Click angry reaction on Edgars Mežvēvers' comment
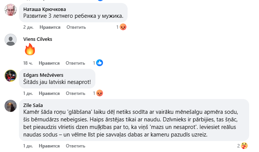This screenshot has width=259, height=152. (100, 93)
